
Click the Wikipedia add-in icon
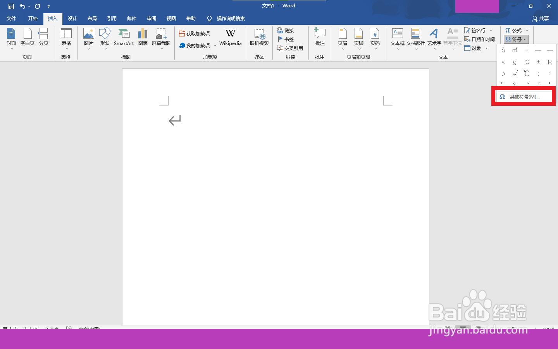click(x=231, y=37)
